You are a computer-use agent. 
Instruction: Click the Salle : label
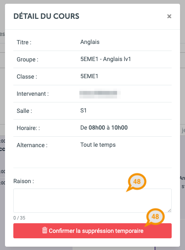(x=24, y=111)
